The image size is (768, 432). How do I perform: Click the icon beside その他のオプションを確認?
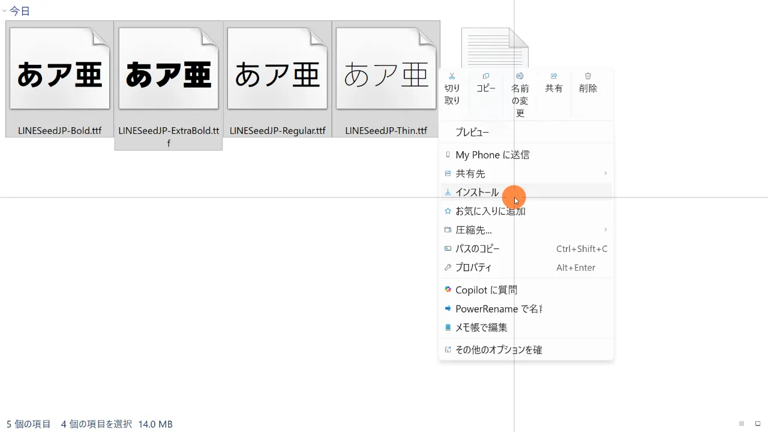click(448, 349)
